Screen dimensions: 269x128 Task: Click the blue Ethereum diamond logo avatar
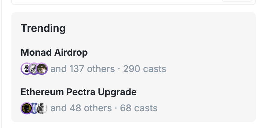[34, 108]
